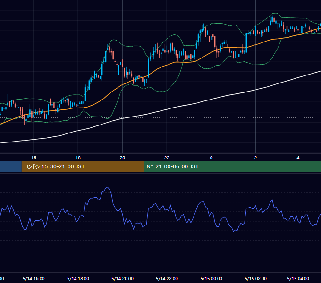The image size is (321, 283).
Task: Click the 5/14 22:00 label on the indicator axis
Action: coord(167,278)
